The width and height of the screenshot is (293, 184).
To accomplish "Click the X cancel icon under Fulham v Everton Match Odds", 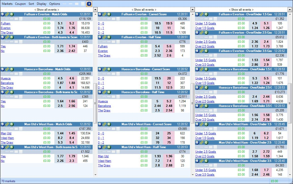I will [3, 19].
